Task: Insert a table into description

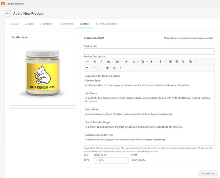Action: coord(177,62)
